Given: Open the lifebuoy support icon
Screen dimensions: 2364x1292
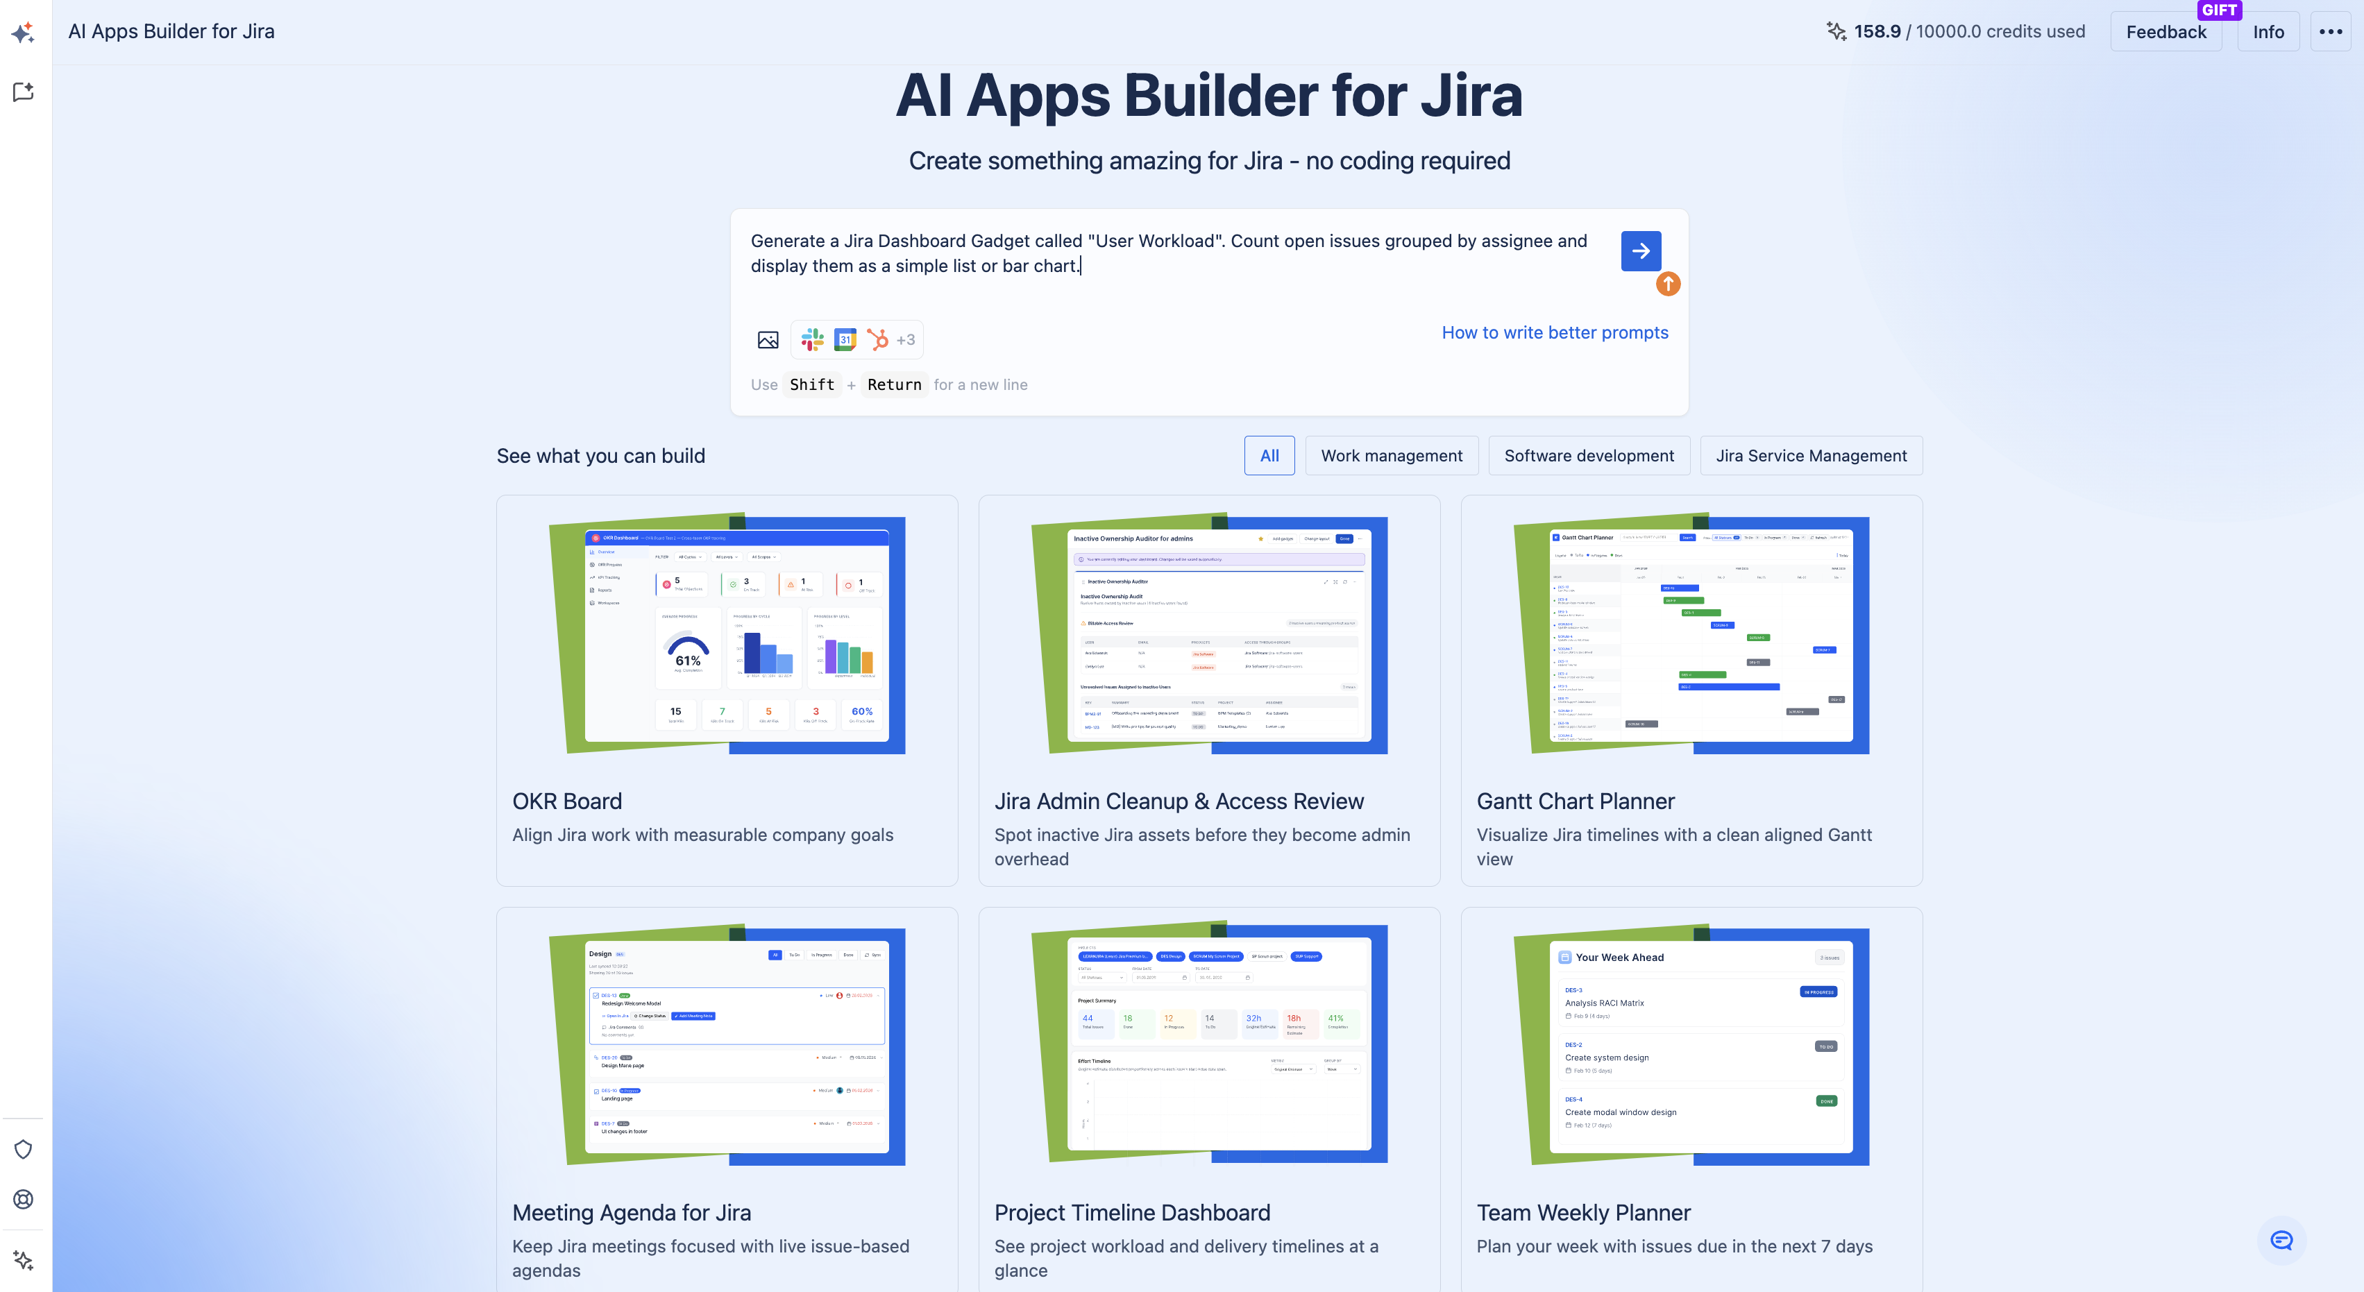Looking at the screenshot, I should coord(24,1199).
